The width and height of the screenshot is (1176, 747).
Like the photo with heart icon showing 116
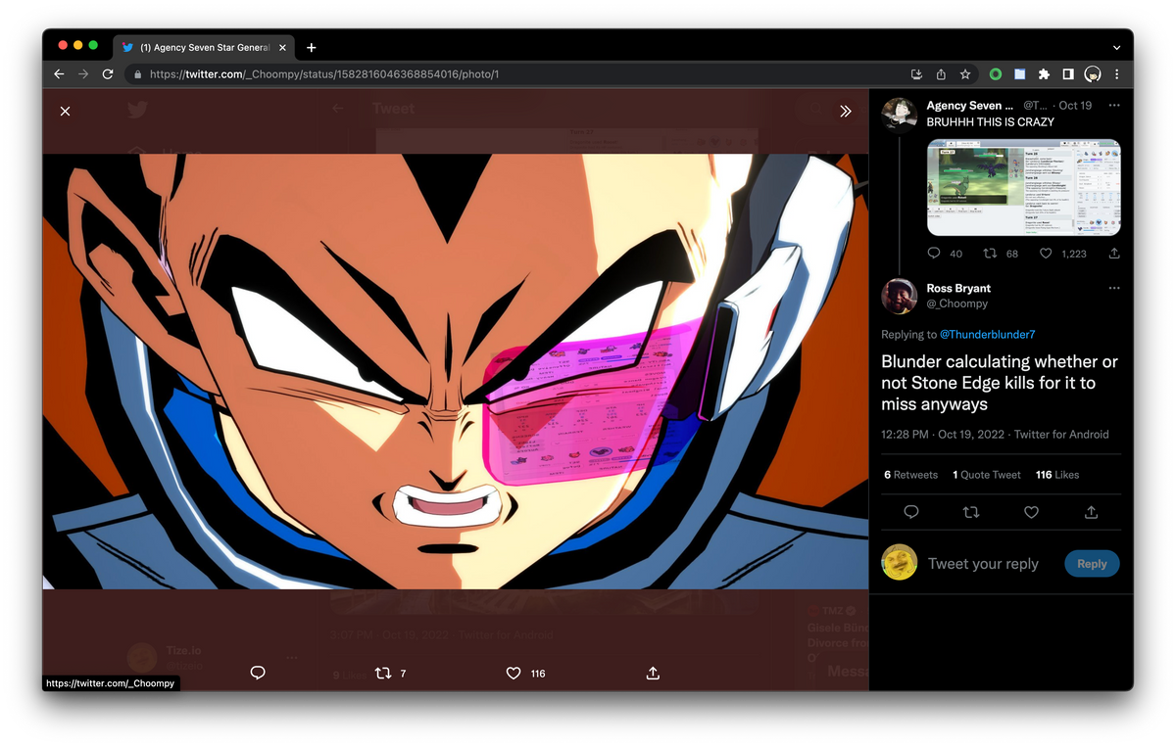[514, 673]
